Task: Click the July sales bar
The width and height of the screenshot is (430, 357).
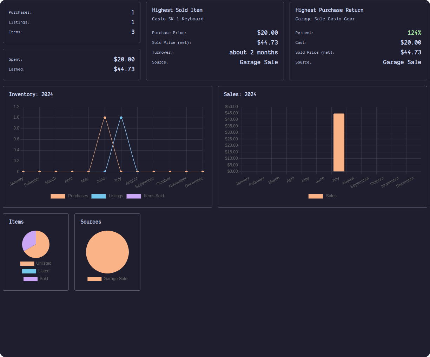Action: coord(339,142)
